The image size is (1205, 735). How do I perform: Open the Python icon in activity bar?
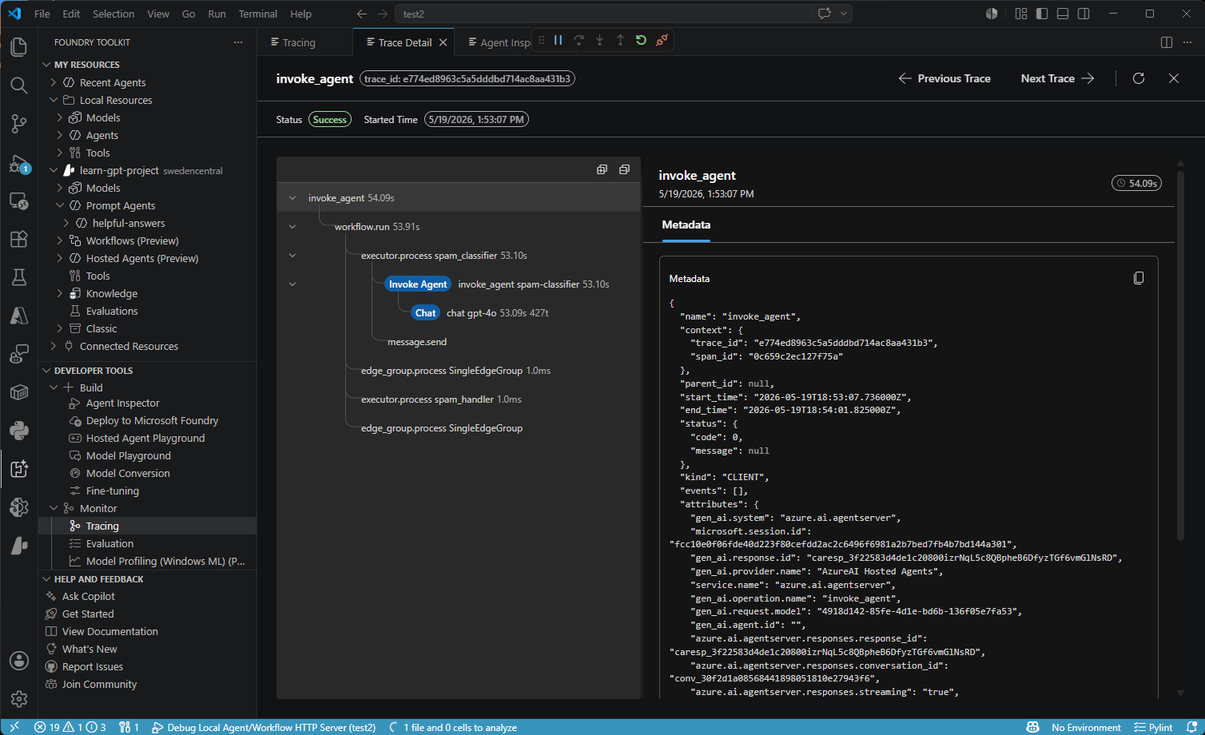[x=19, y=430]
